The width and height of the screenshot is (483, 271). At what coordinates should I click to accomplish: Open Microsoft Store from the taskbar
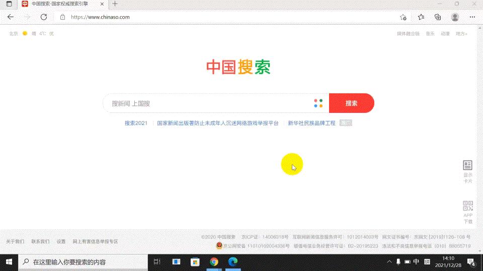[195, 262]
